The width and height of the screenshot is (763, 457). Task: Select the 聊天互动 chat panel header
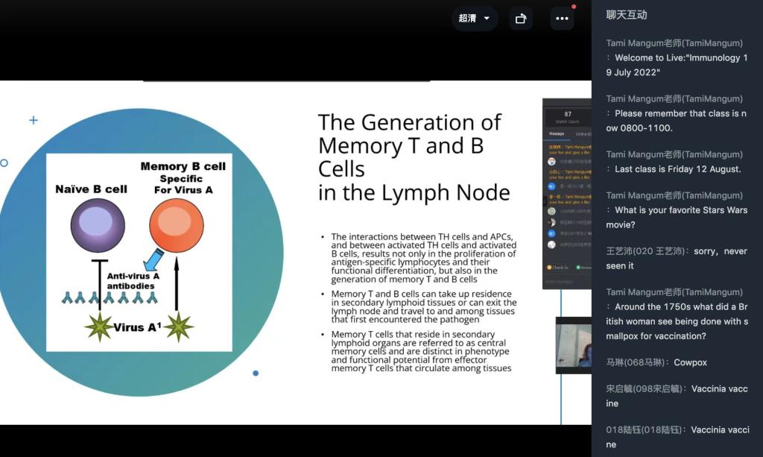click(627, 15)
